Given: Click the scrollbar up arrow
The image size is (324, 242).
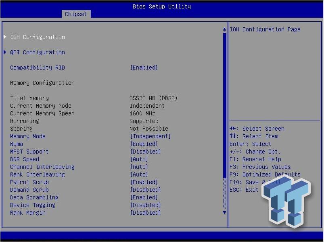Looking at the screenshot, I should tap(225, 29).
